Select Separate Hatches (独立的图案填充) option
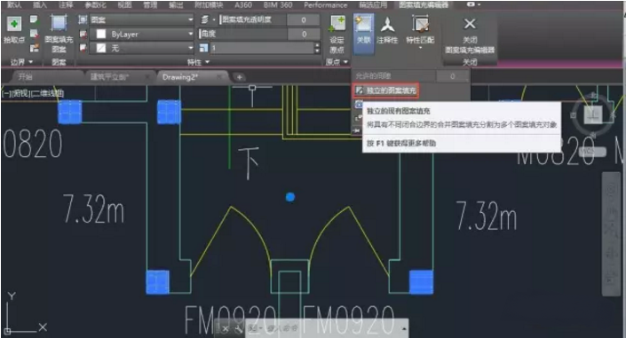This screenshot has height=338, width=626. pos(385,90)
